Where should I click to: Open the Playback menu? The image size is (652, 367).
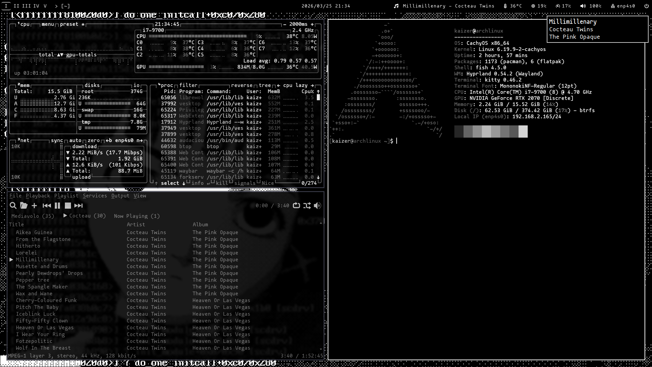[x=38, y=196]
